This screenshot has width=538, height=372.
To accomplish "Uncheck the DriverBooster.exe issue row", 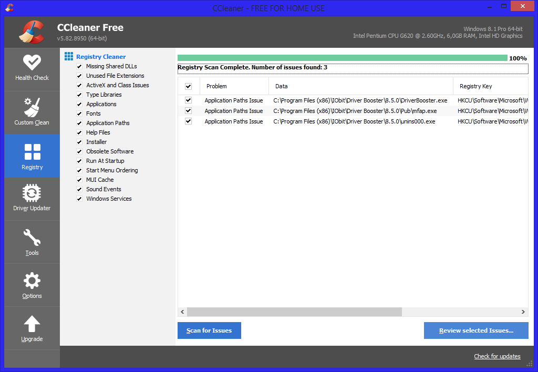I will pos(189,100).
